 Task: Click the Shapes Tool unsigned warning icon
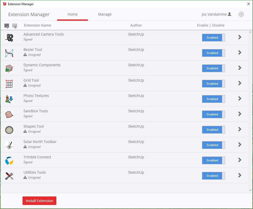[x=25, y=131]
